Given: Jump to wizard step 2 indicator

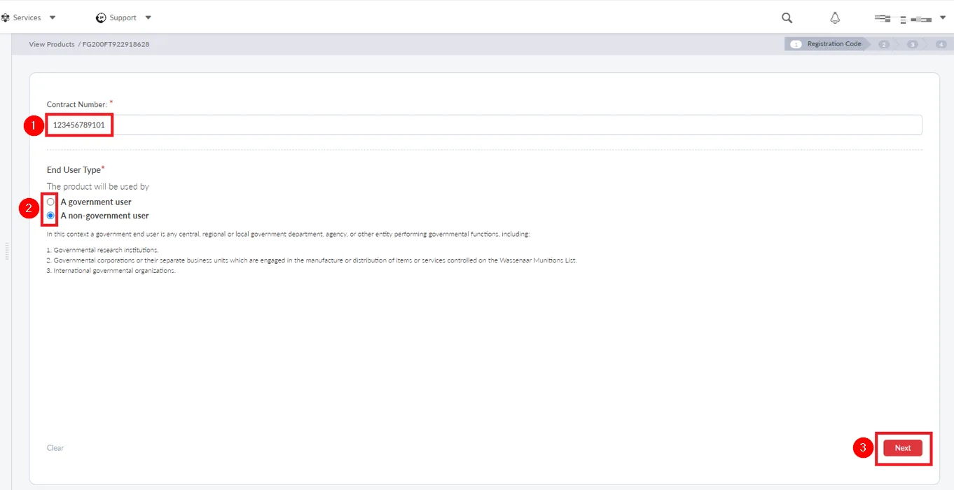Looking at the screenshot, I should click(x=884, y=44).
